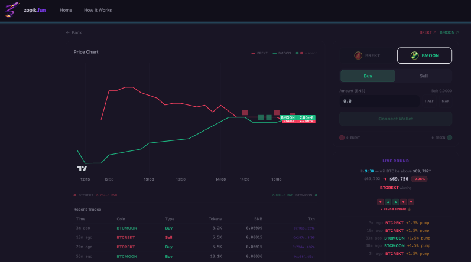Click the $69,750 current BTC price

[399, 179]
